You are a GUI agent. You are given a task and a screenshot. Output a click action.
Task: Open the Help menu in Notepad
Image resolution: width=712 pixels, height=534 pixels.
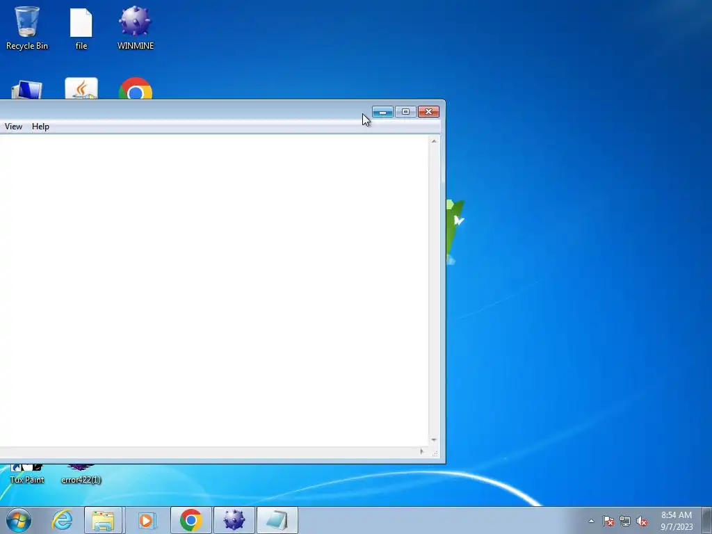40,127
